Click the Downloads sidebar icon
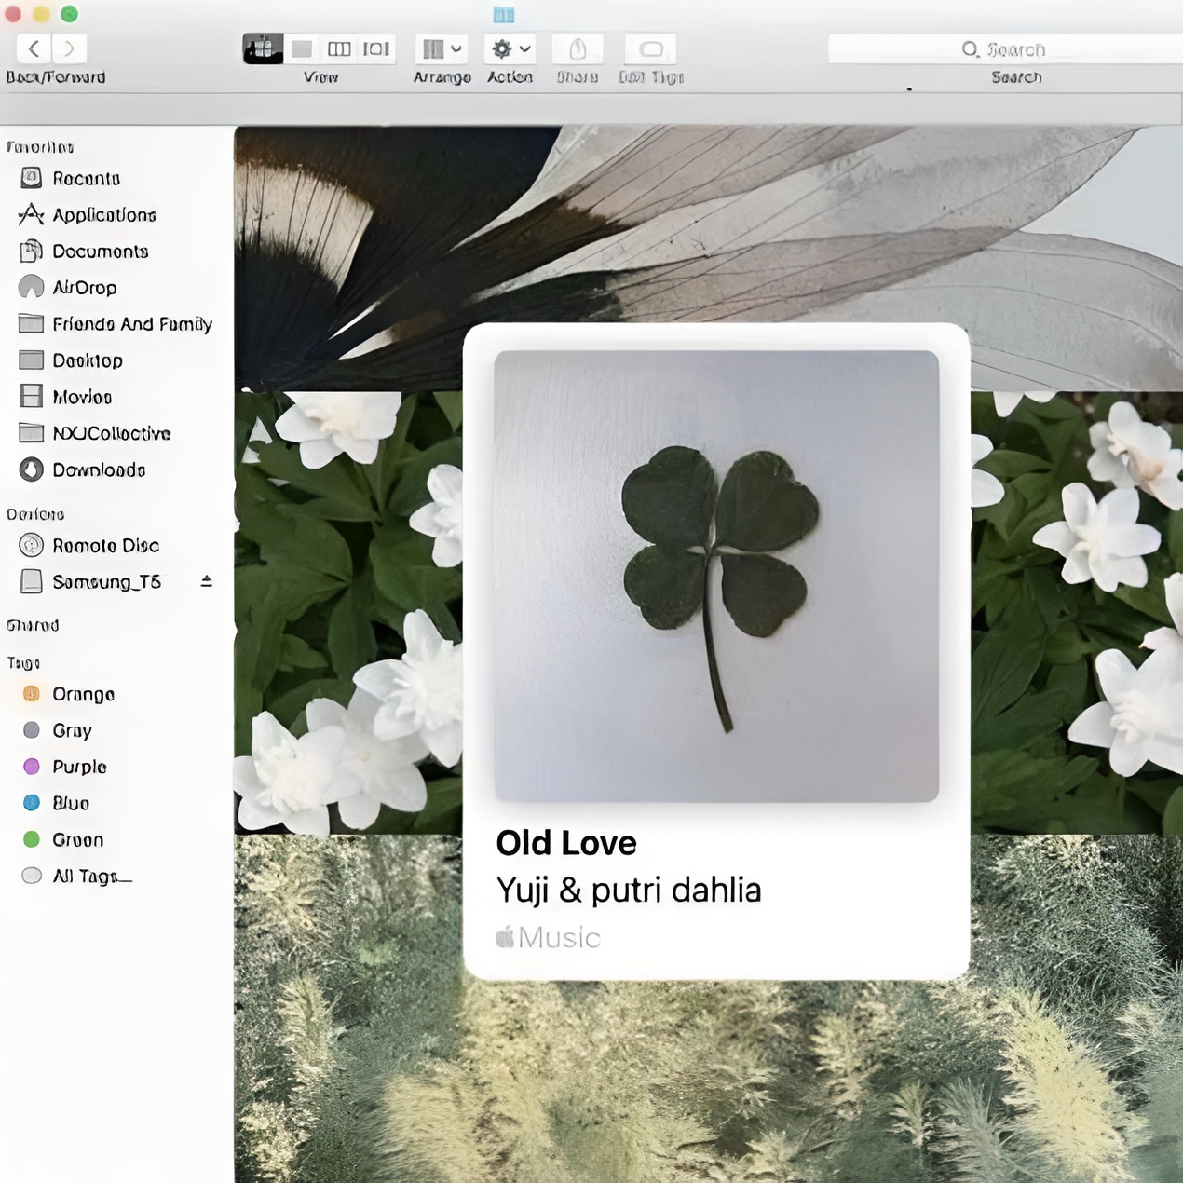Viewport: 1183px width, 1183px height. pos(32,469)
